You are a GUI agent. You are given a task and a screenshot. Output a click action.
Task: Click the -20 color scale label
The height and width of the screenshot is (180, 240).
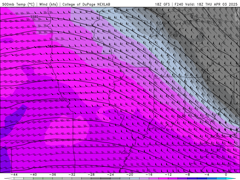(130, 175)
